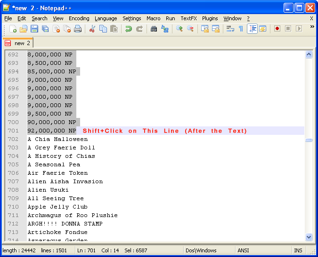Click 'length : 24442' status bar entry

pyautogui.click(x=19, y=250)
